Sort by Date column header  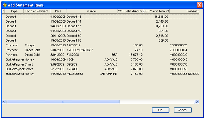(58, 11)
